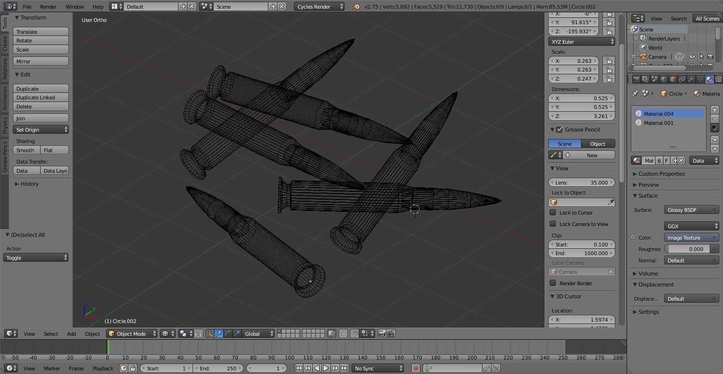Viewport: 723px width, 374px height.
Task: Click the scale manipulator icon
Action: tap(237, 334)
